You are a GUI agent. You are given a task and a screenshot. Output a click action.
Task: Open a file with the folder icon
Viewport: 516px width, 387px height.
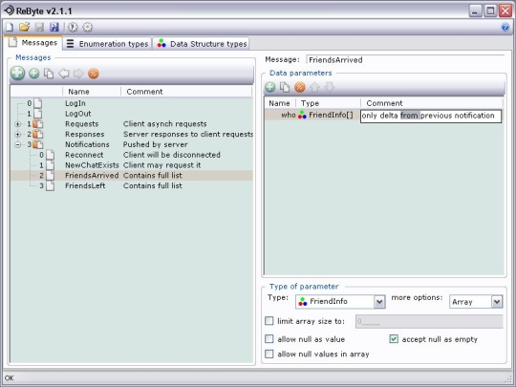click(x=24, y=27)
